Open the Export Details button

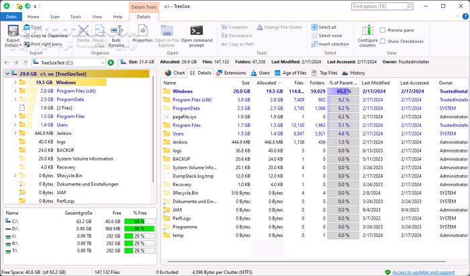(x=13, y=36)
